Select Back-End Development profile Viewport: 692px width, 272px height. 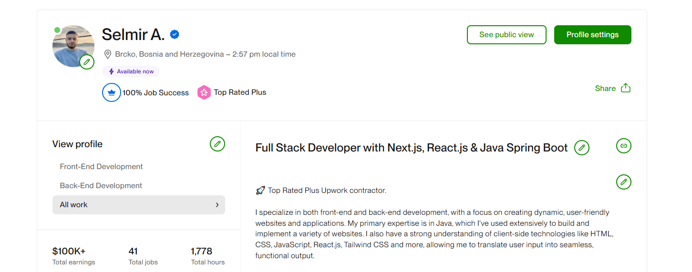click(x=101, y=186)
